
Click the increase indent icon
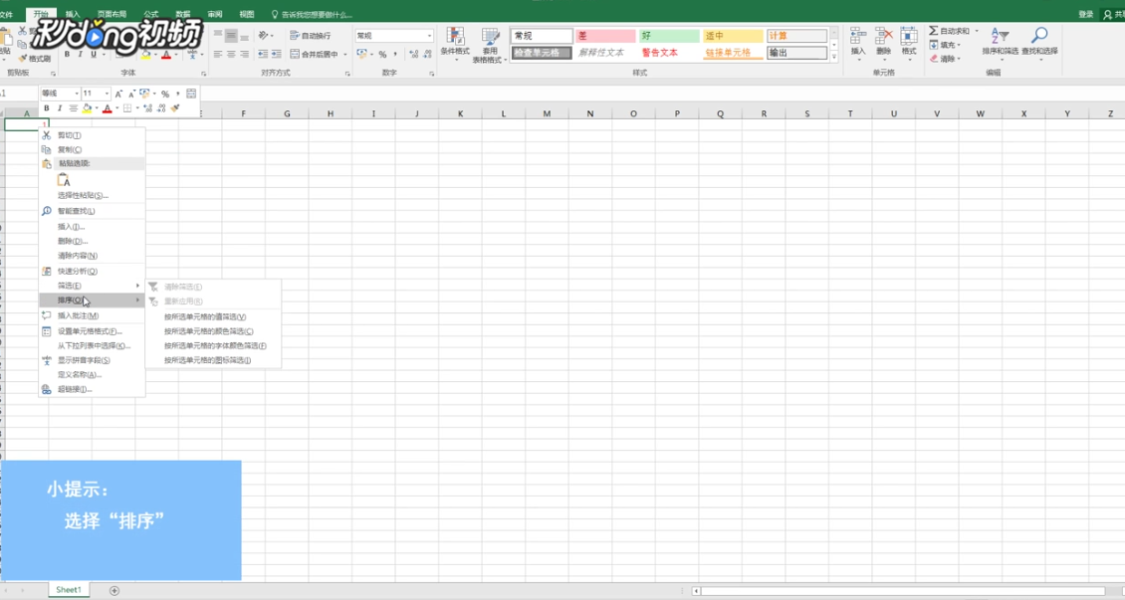pos(276,55)
